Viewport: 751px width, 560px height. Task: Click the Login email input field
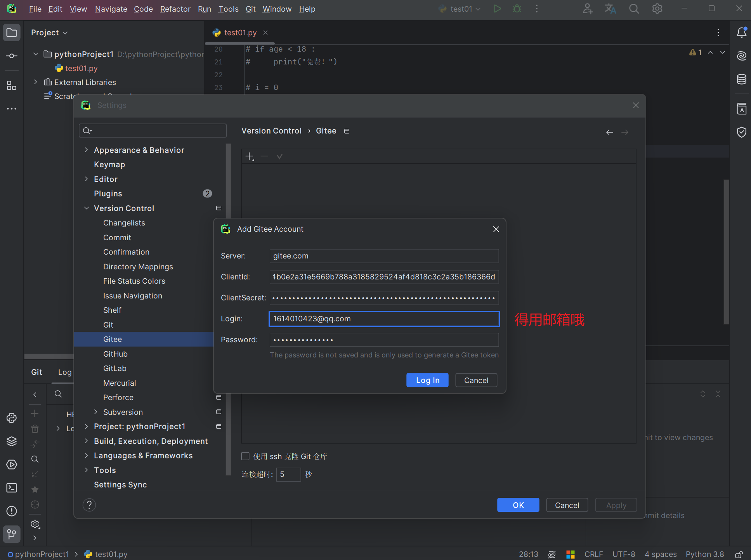[x=384, y=319]
